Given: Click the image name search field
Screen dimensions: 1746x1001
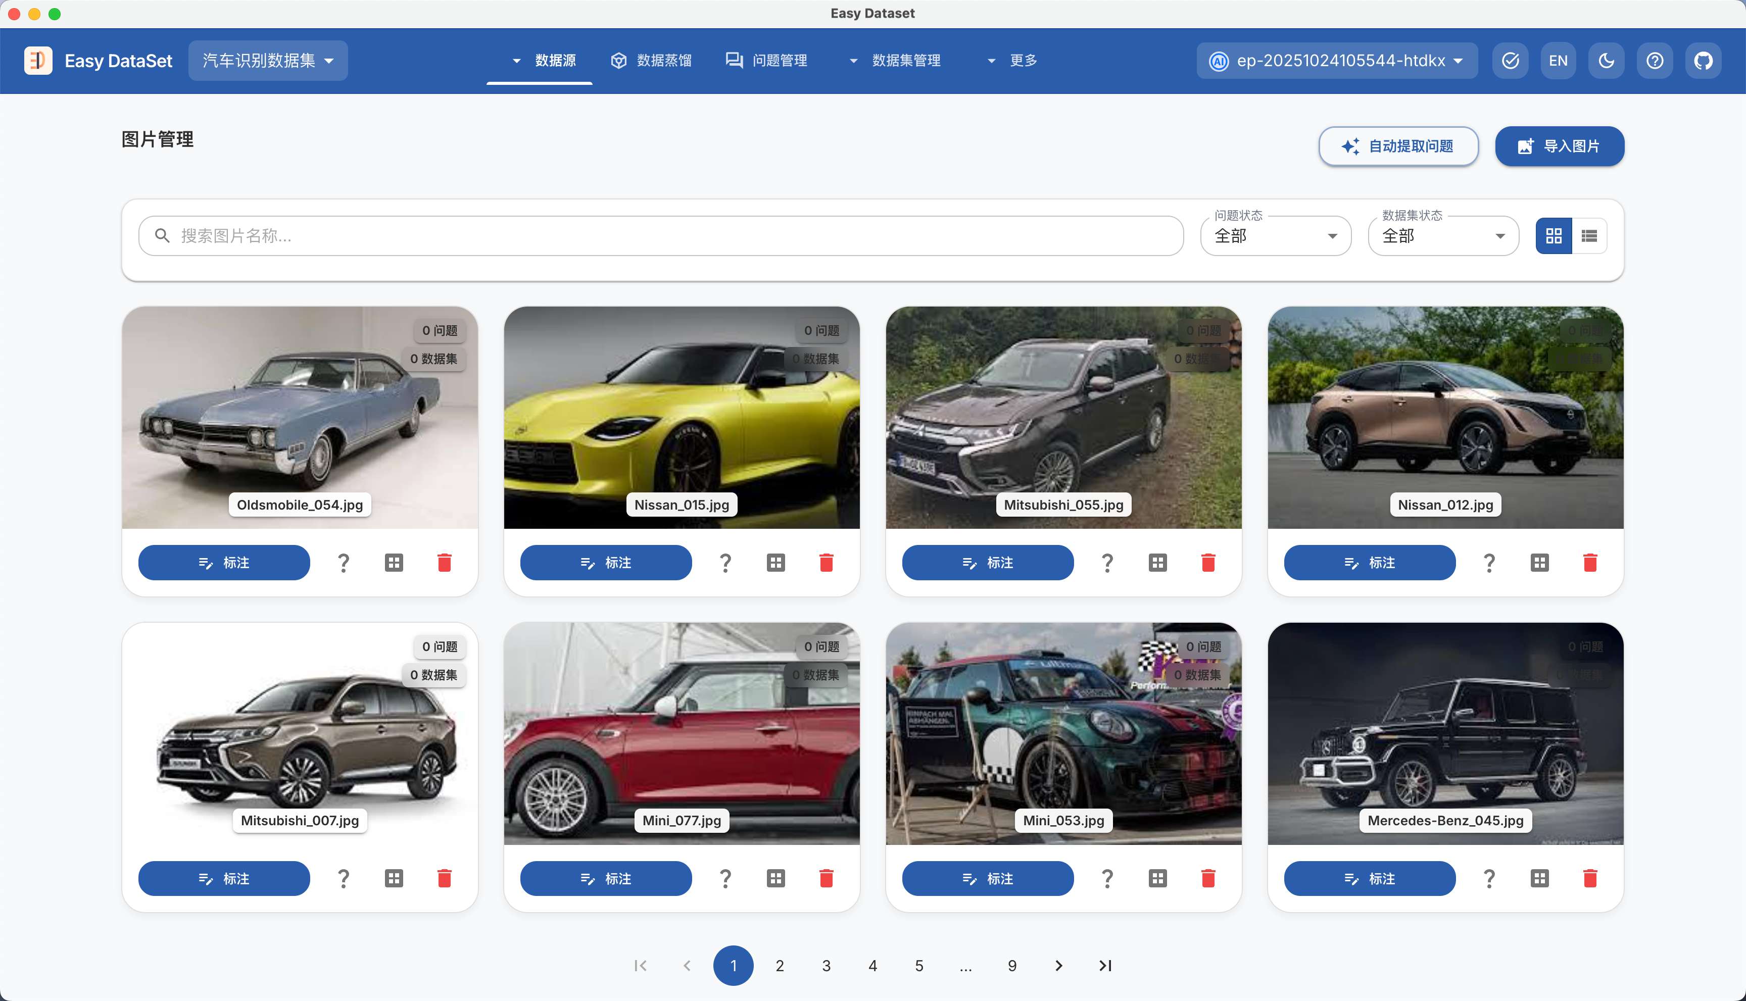Looking at the screenshot, I should coord(660,236).
